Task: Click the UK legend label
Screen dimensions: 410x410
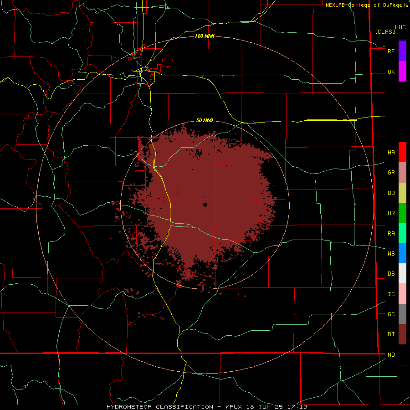Action: coord(391,72)
